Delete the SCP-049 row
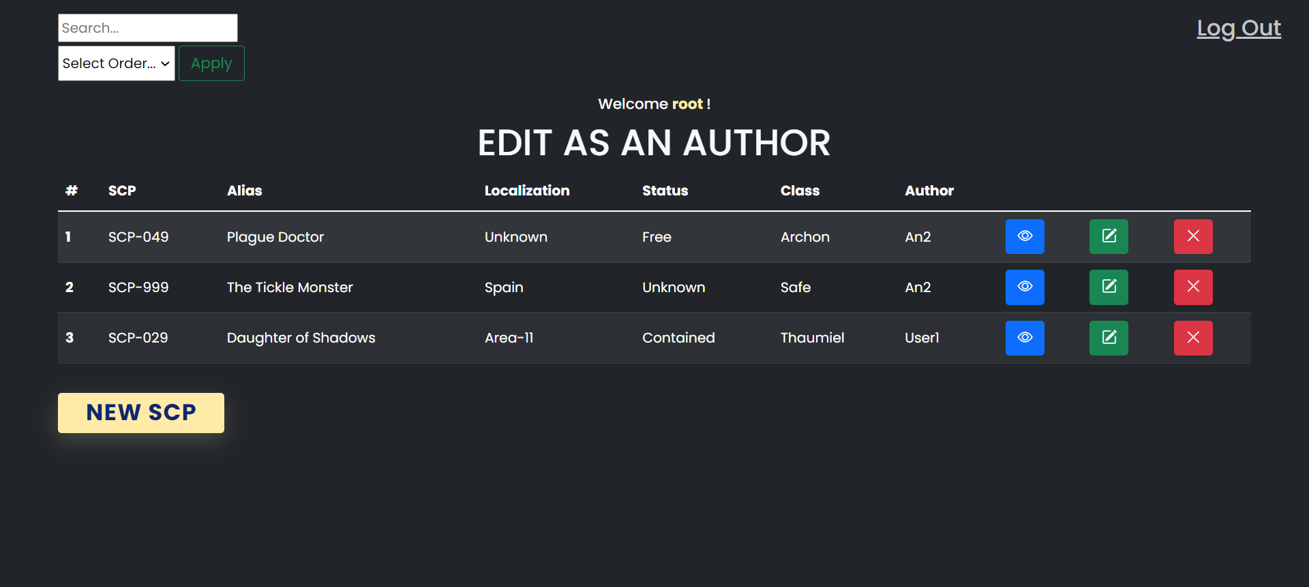Image resolution: width=1309 pixels, height=587 pixels. click(1193, 236)
